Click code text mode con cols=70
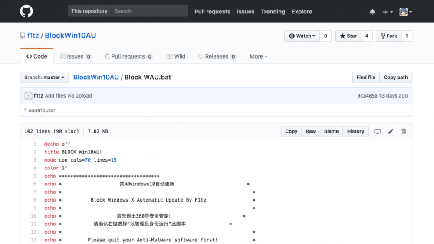 [67, 160]
